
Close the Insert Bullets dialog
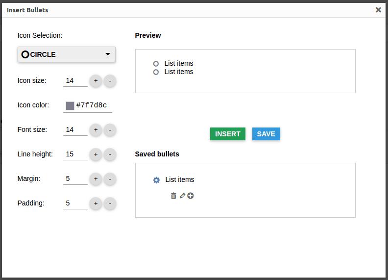(378, 10)
